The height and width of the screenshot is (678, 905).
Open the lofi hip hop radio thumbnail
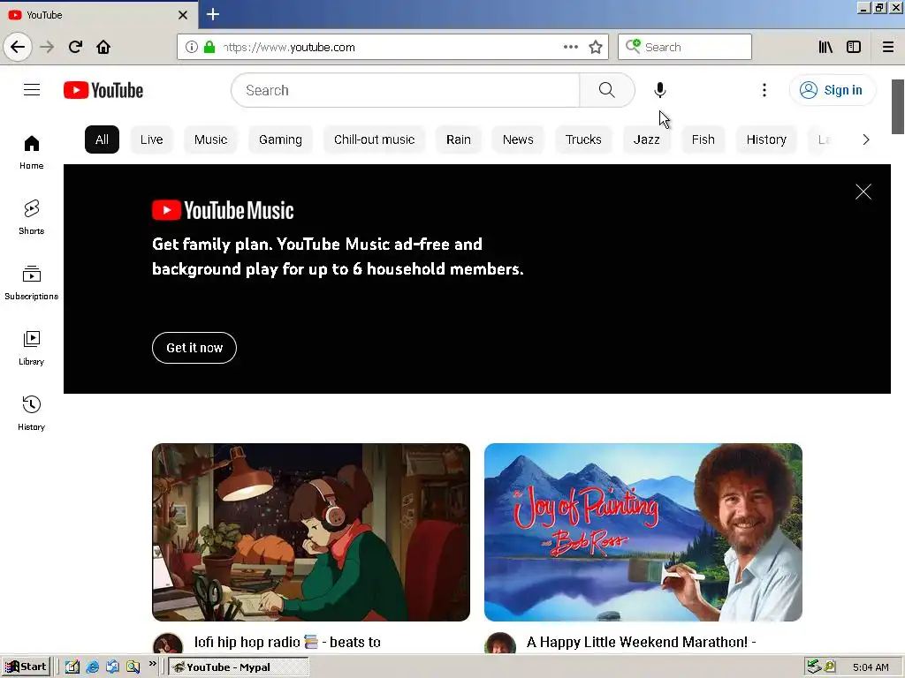(311, 532)
